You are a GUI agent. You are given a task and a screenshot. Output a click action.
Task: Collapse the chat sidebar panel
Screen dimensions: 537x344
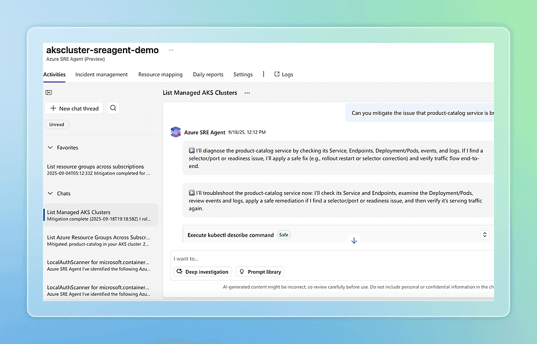(48, 92)
